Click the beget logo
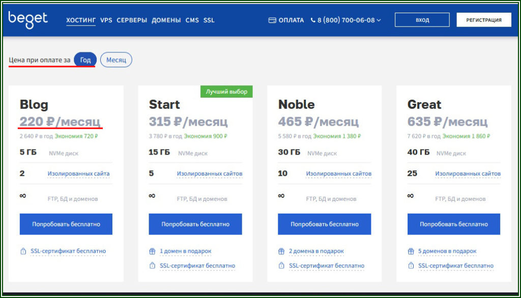Image resolution: width=521 pixels, height=298 pixels. [28, 20]
